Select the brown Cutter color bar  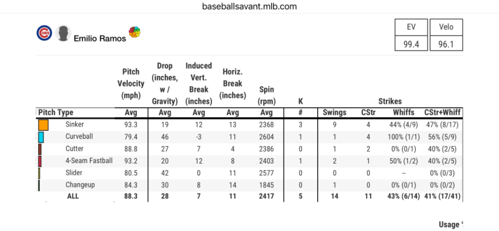pos(40,149)
